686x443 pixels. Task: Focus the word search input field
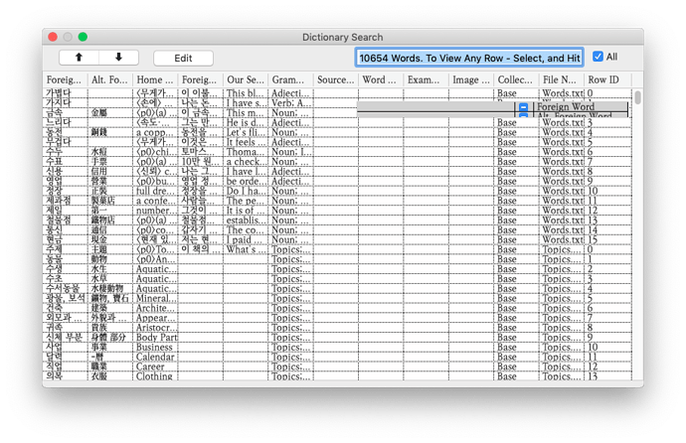(469, 58)
